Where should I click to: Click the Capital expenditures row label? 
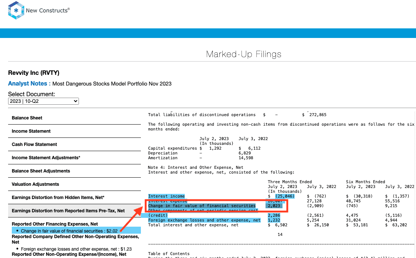[x=173, y=148]
